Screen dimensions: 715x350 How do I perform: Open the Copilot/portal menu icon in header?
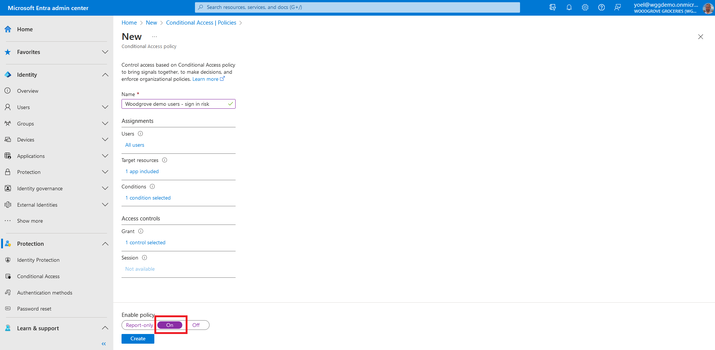click(552, 7)
